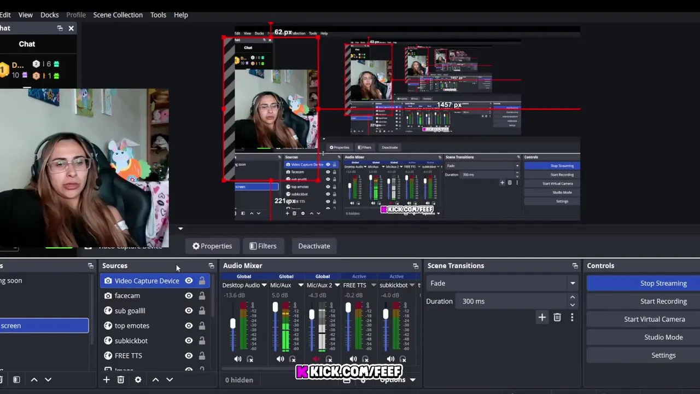Toggle lock on facecam source

(x=202, y=296)
